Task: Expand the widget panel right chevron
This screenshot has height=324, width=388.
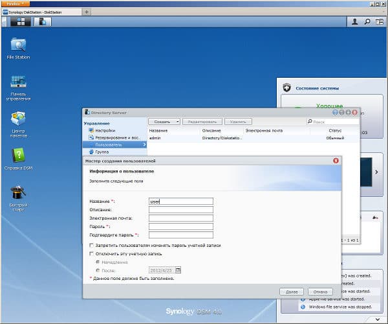Action: [376, 172]
